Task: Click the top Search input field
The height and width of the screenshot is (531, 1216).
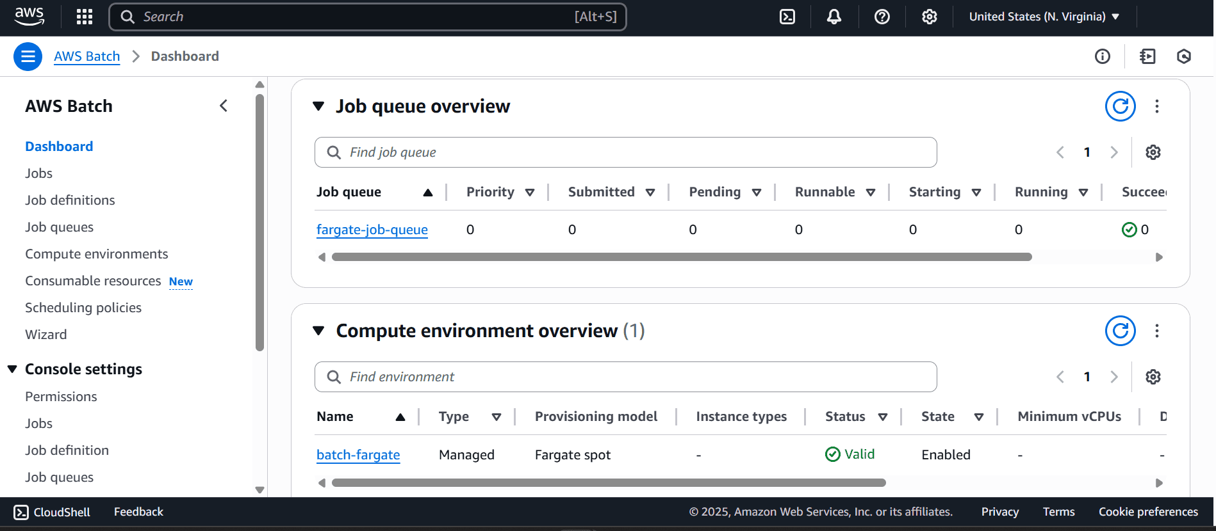Action: (x=368, y=17)
